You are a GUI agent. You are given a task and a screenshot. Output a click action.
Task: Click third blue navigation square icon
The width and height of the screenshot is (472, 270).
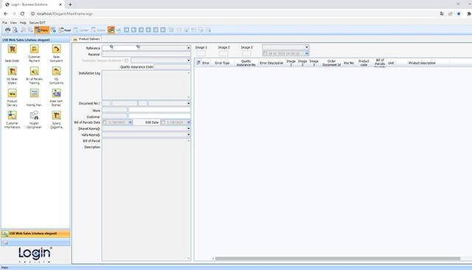pyautogui.click(x=141, y=30)
